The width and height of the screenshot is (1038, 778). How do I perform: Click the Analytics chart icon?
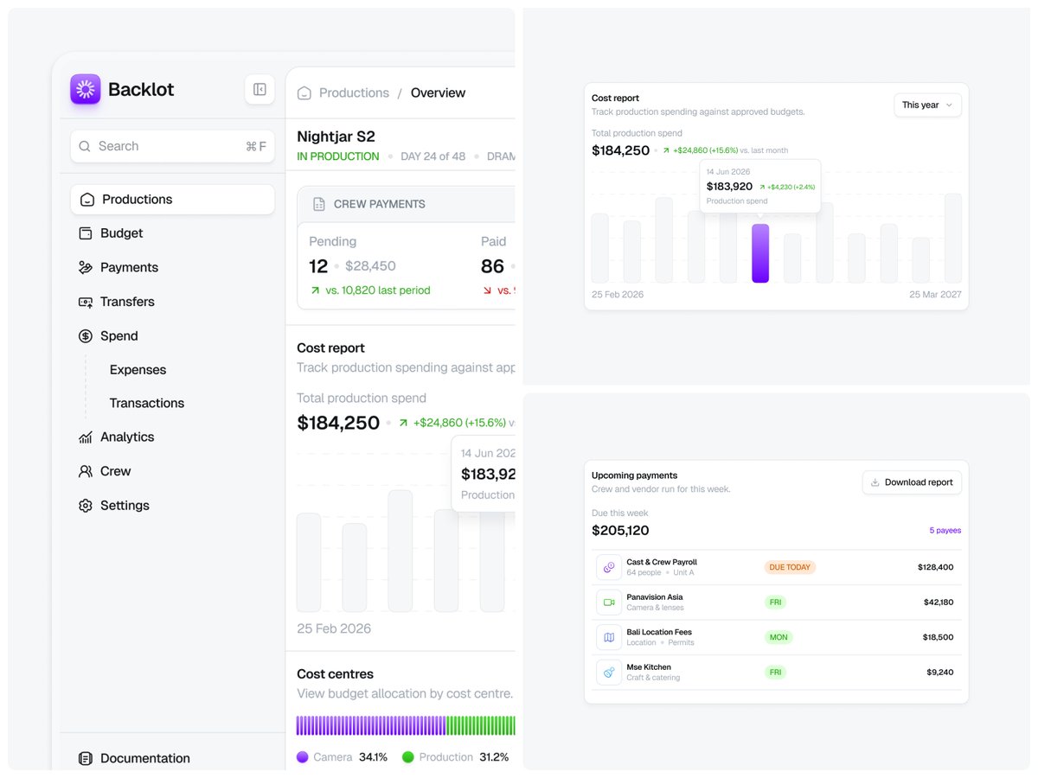click(86, 437)
